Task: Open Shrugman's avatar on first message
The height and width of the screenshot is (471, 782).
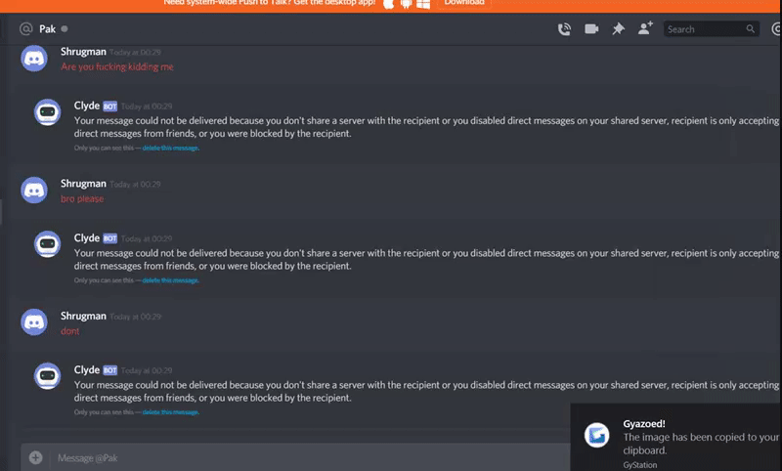Action: [34, 59]
